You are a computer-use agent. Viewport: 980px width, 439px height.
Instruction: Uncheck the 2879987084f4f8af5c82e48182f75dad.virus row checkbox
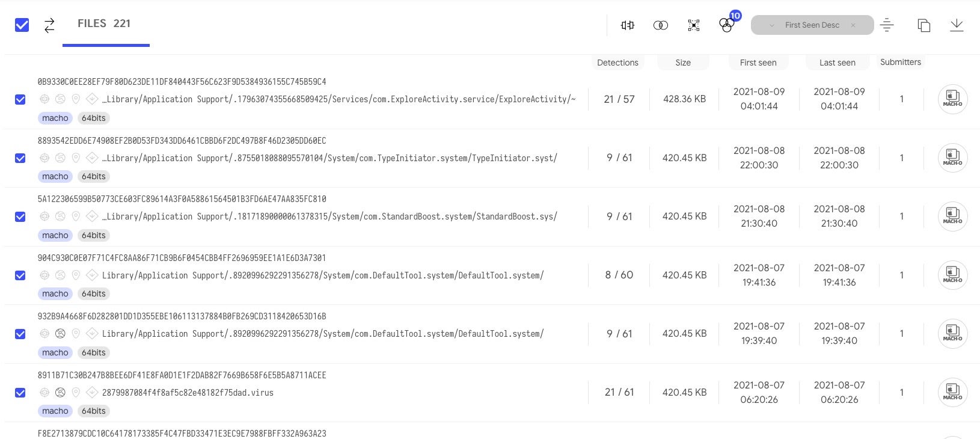pos(20,393)
